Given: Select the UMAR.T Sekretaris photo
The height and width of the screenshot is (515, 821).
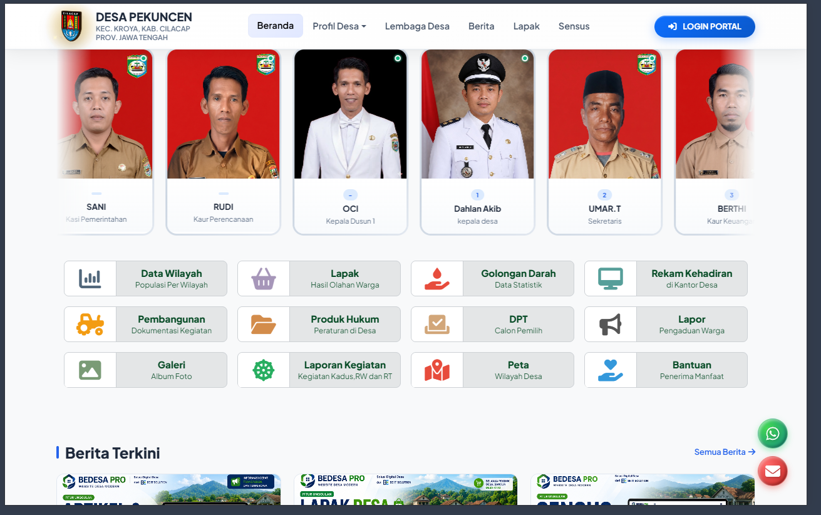Looking at the screenshot, I should tap(605, 114).
